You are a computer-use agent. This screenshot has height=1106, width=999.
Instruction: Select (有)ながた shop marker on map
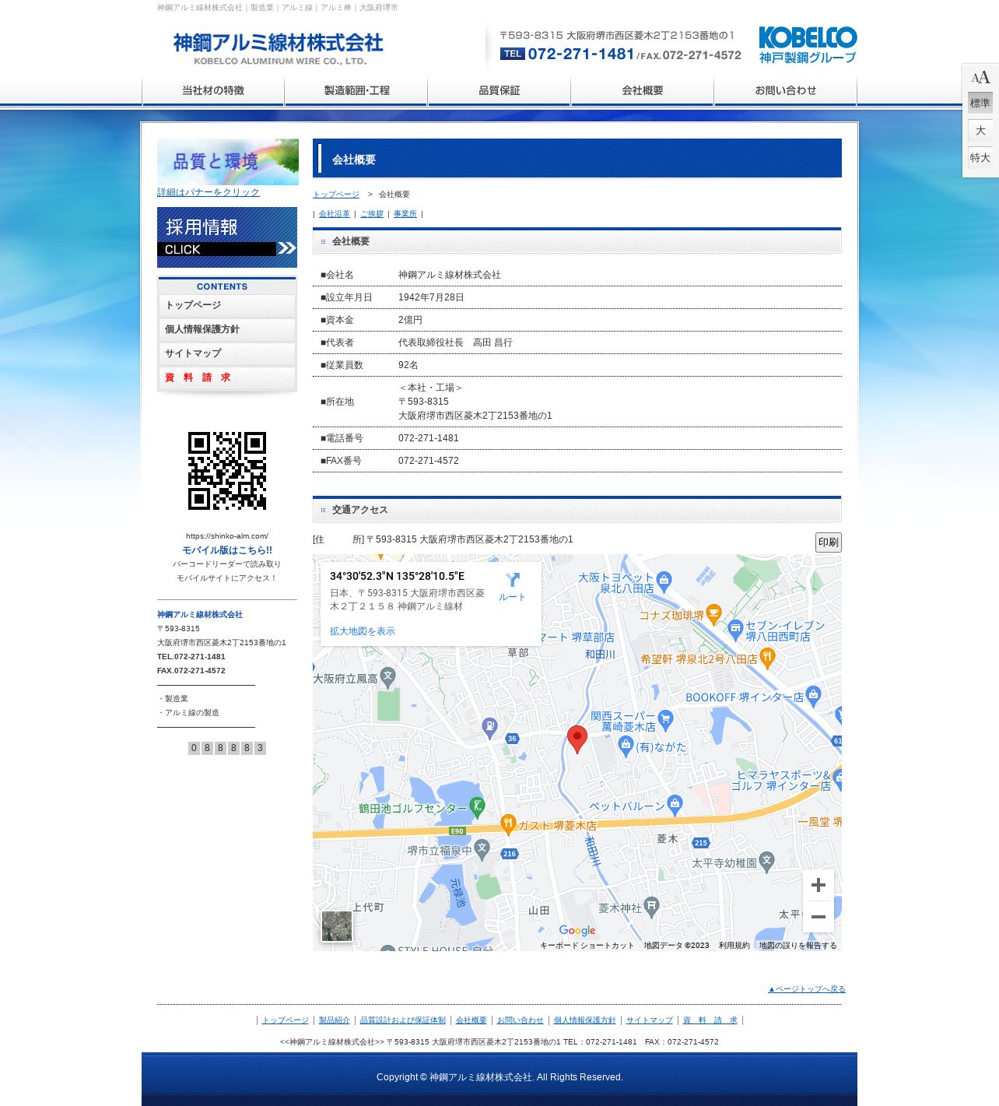tap(626, 746)
